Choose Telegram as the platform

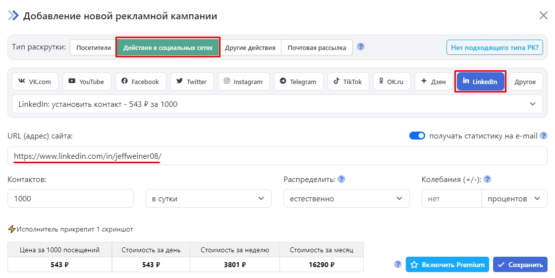point(298,82)
